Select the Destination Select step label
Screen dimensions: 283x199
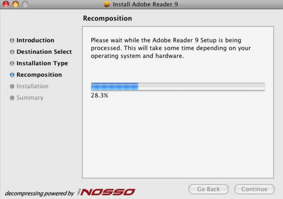click(x=44, y=52)
